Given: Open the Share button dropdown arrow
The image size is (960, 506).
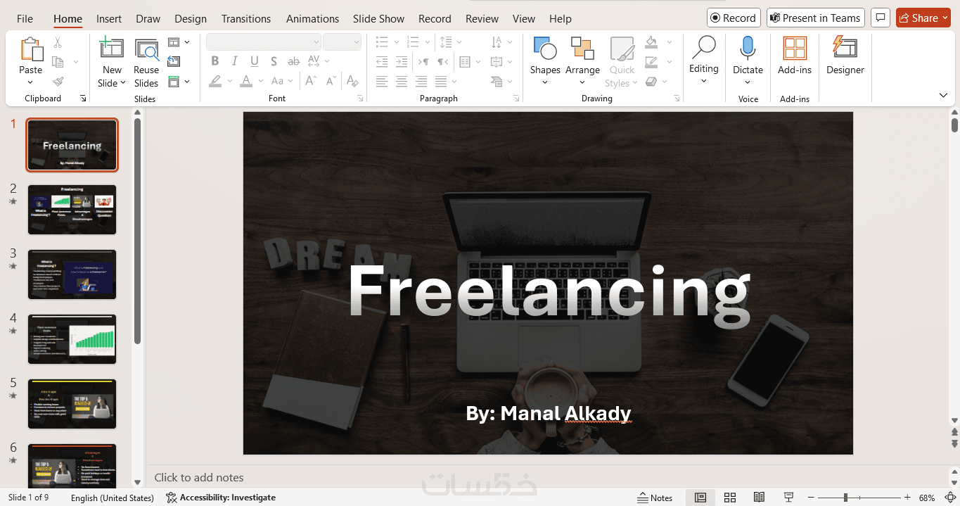Looking at the screenshot, I should click(945, 18).
